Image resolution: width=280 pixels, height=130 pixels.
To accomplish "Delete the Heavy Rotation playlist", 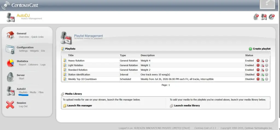I will point(258,61).
